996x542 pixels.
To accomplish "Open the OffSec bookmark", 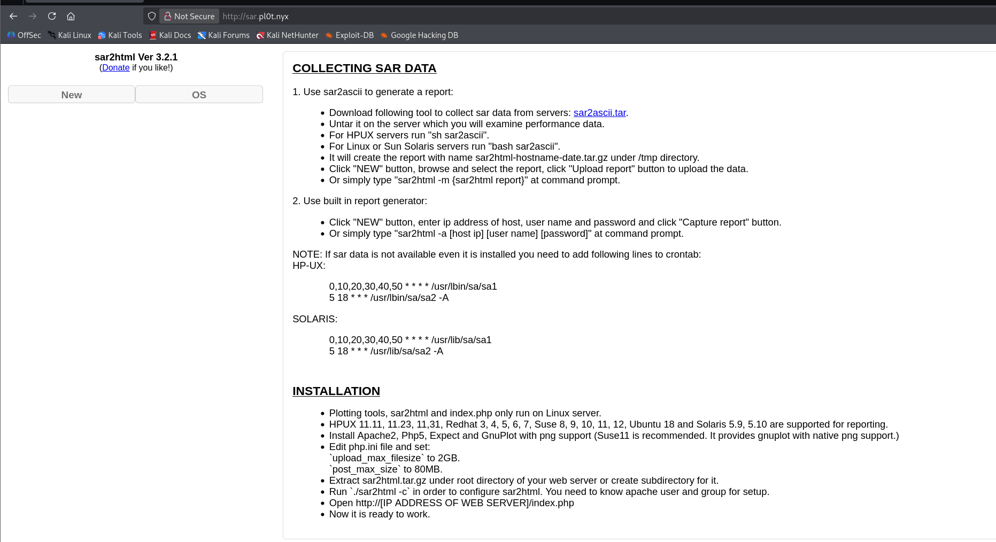I will (24, 35).
